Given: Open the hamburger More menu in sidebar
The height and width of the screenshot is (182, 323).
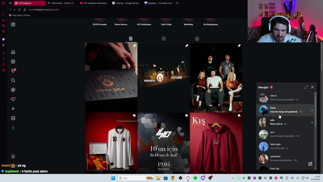Looking at the screenshot, I should coord(13,156).
